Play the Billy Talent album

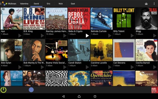pyautogui.click(x=132, y=36)
